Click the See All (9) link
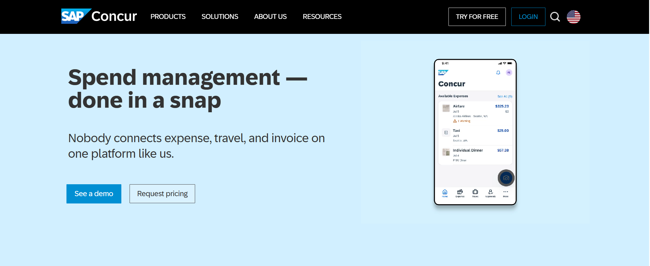The height and width of the screenshot is (266, 650). click(505, 96)
